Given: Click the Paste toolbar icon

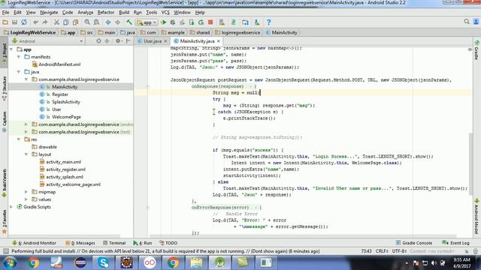Looking at the screenshot, I should pyautogui.click(x=75, y=22).
